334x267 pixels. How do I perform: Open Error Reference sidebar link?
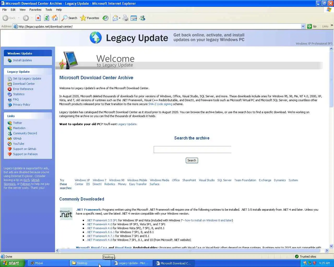23,89
